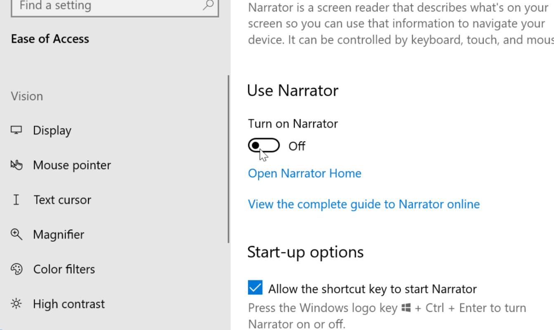
Task: Open Narrator Home link
Action: pos(305,173)
